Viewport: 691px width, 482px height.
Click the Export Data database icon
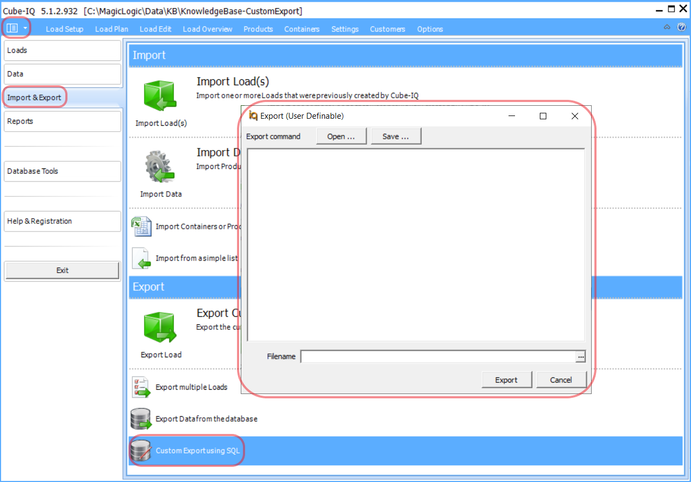pyautogui.click(x=140, y=419)
